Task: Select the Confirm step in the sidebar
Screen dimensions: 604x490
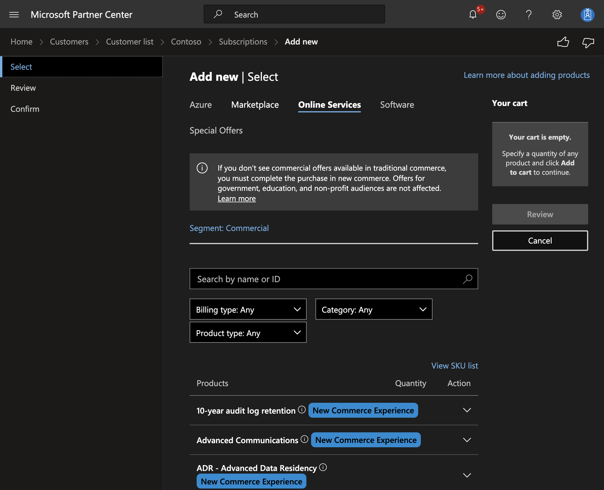Action: coord(25,109)
